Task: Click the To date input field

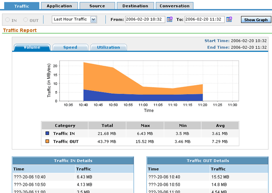Action: [205, 19]
